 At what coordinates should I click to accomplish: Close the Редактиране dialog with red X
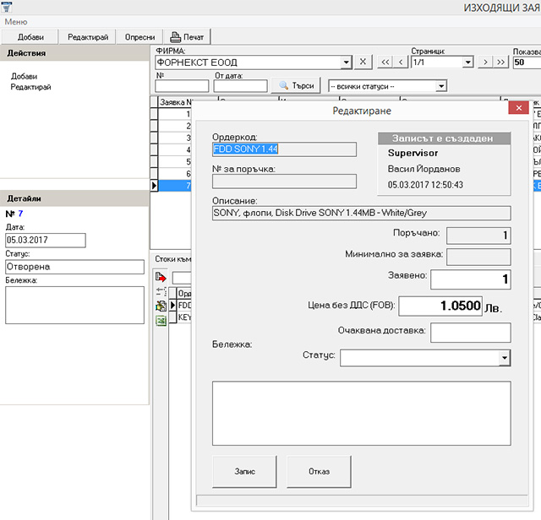(518, 108)
